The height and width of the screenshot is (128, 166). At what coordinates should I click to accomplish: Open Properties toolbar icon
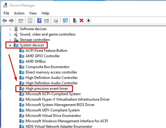[x=30, y=20]
